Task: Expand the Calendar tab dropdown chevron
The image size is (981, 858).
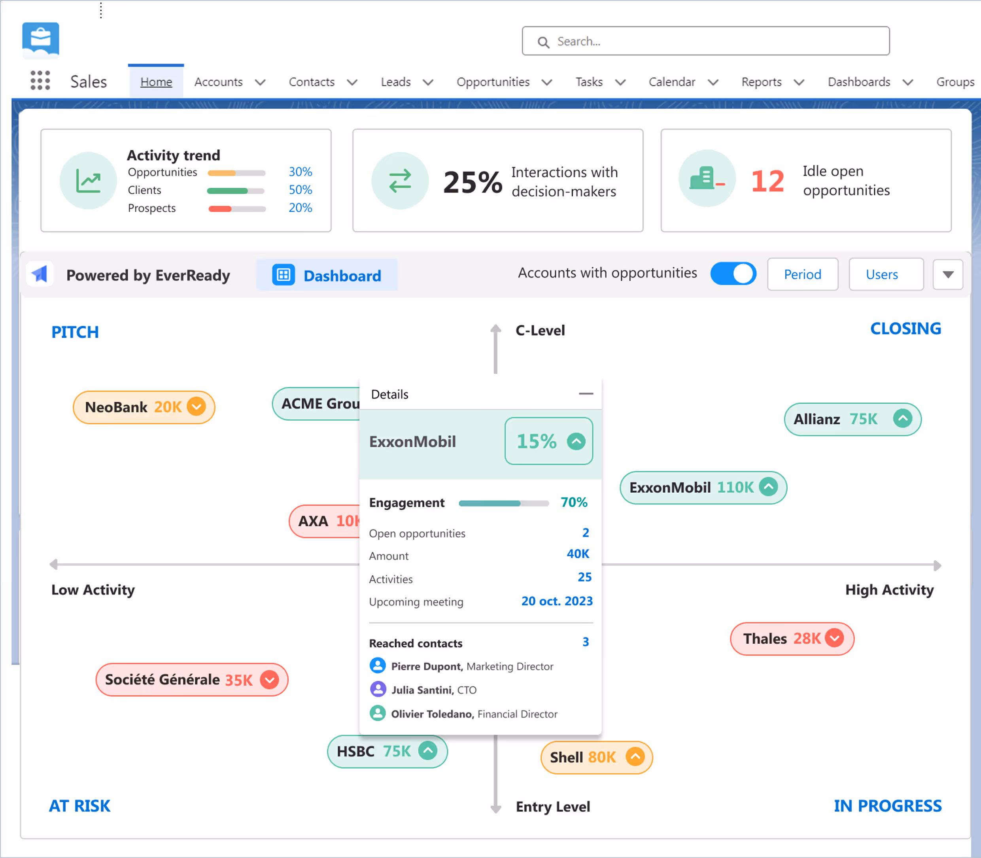Action: (x=713, y=82)
